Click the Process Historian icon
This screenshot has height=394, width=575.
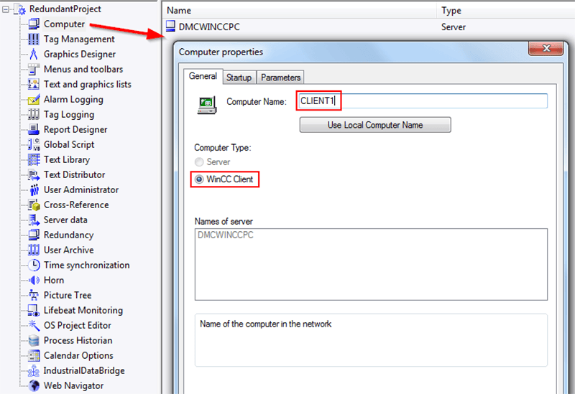(34, 340)
